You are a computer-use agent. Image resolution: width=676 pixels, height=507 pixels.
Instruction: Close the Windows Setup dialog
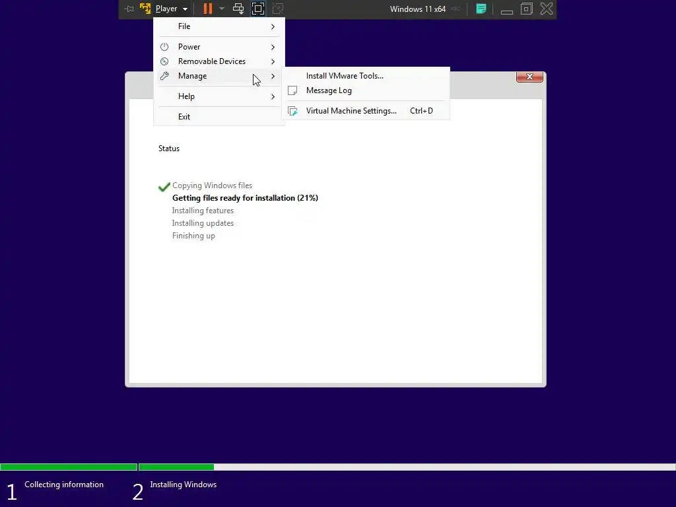click(529, 77)
